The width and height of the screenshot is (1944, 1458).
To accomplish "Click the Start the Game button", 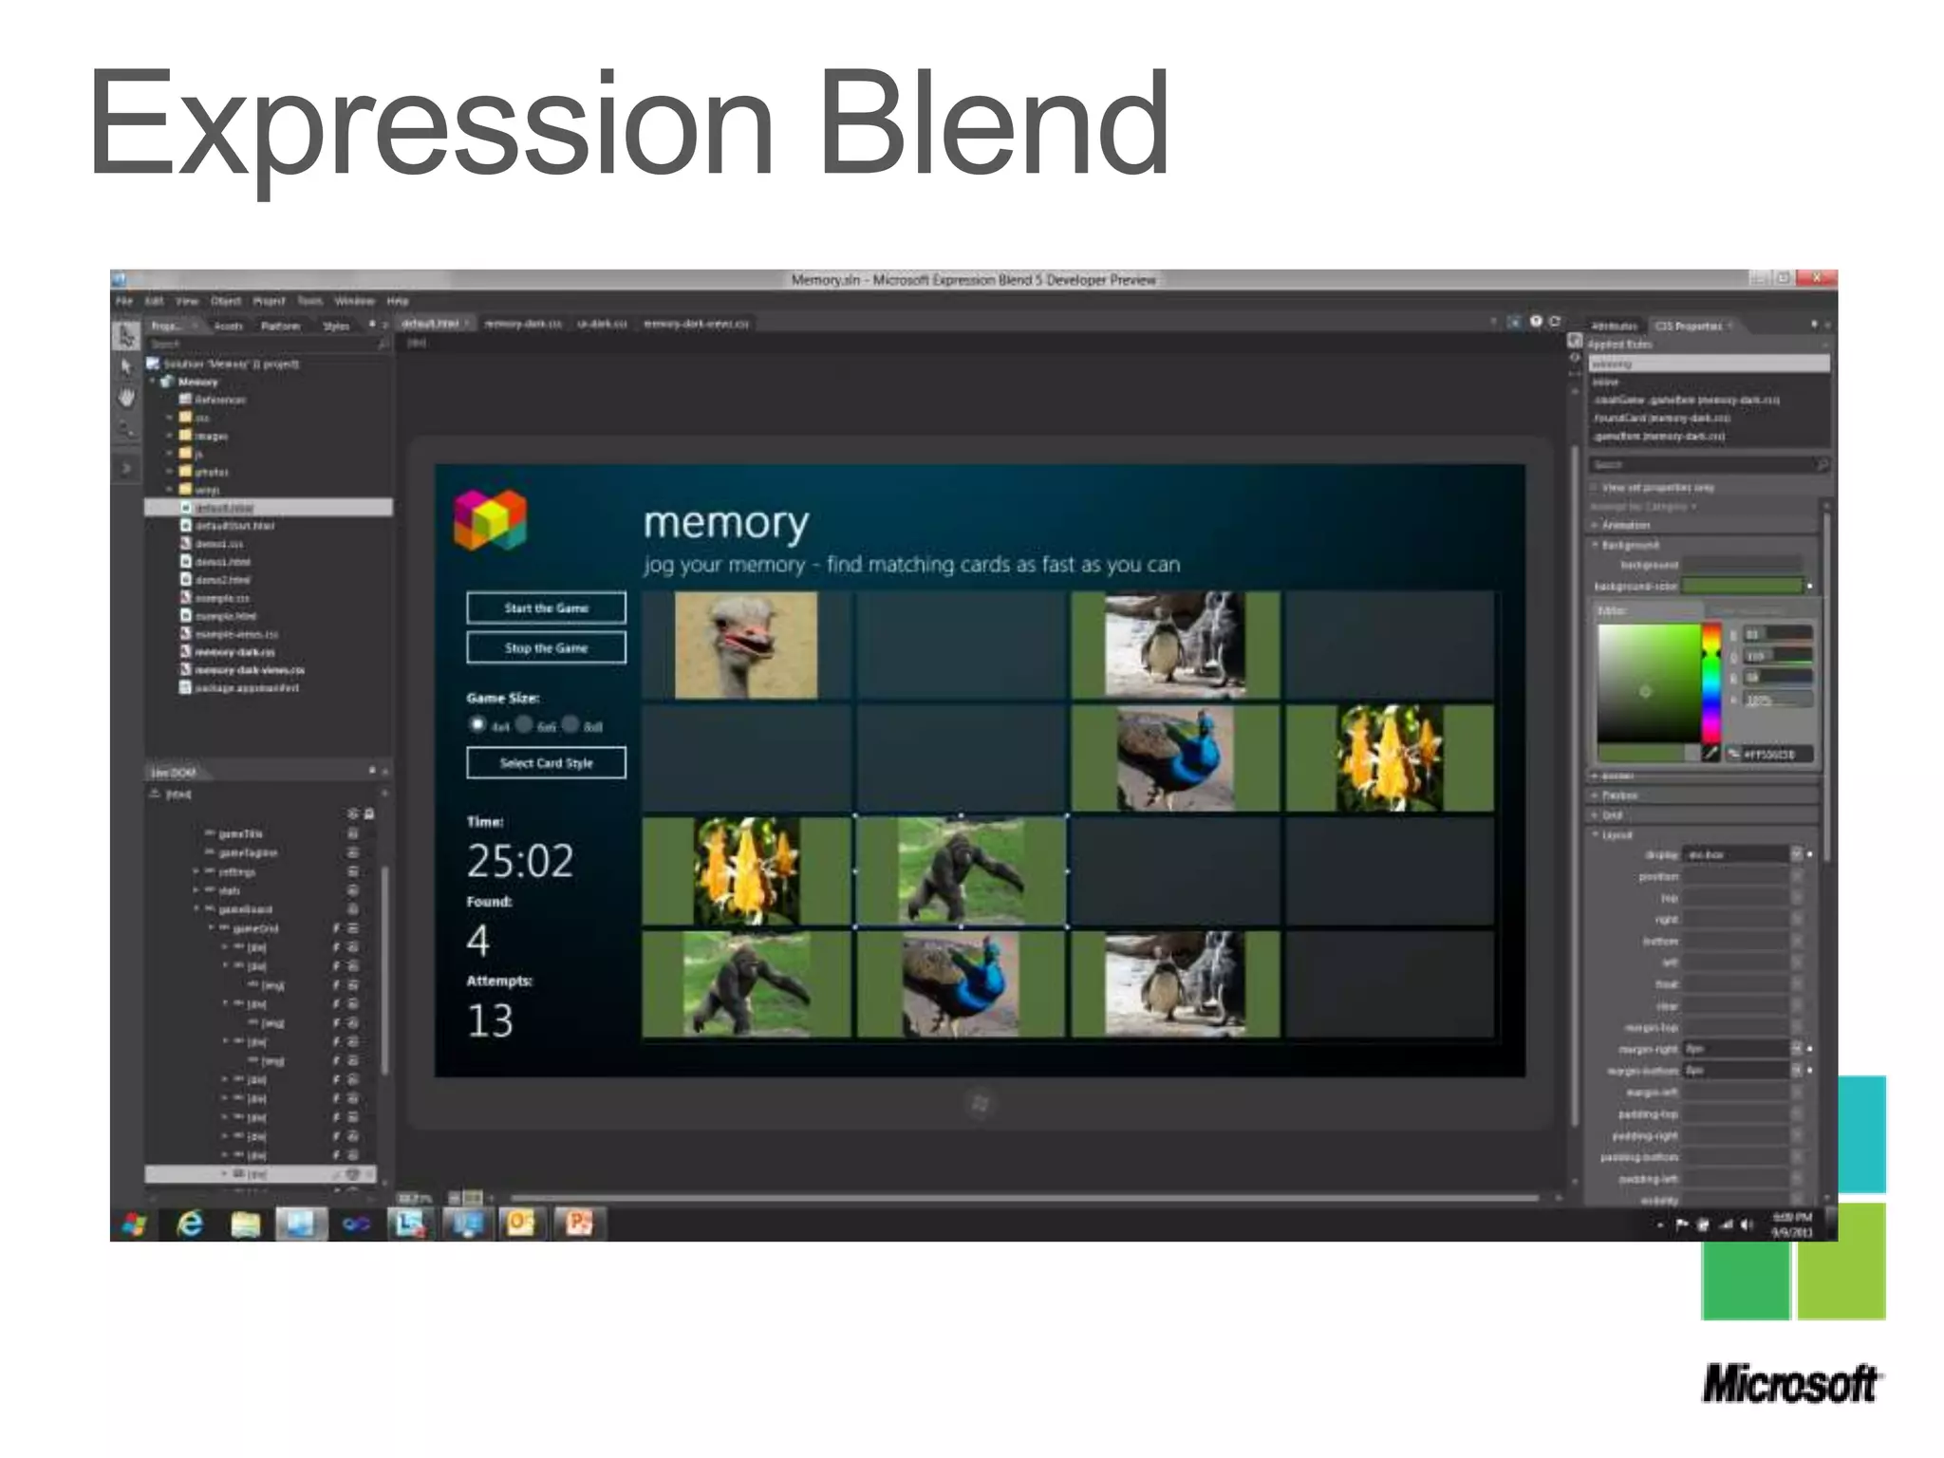I will pos(546,607).
